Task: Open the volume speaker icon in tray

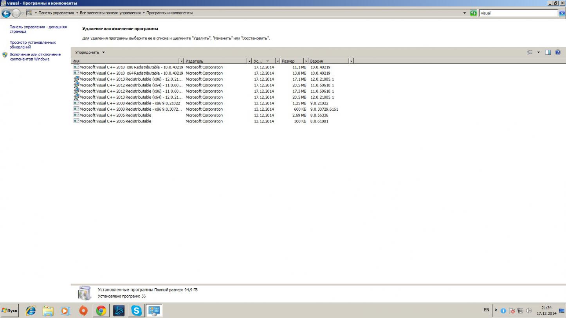Action: pyautogui.click(x=529, y=311)
